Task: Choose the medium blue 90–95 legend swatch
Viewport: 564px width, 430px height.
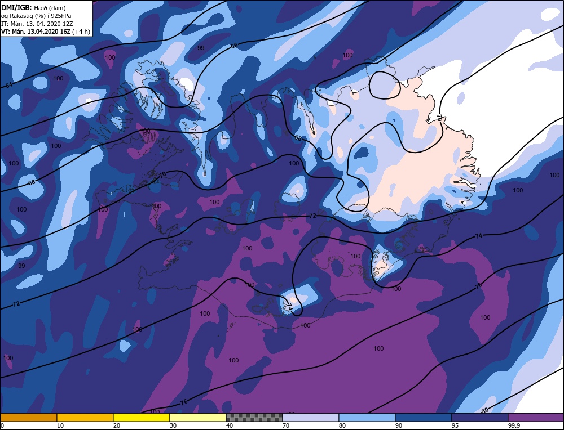Action: click(x=424, y=417)
